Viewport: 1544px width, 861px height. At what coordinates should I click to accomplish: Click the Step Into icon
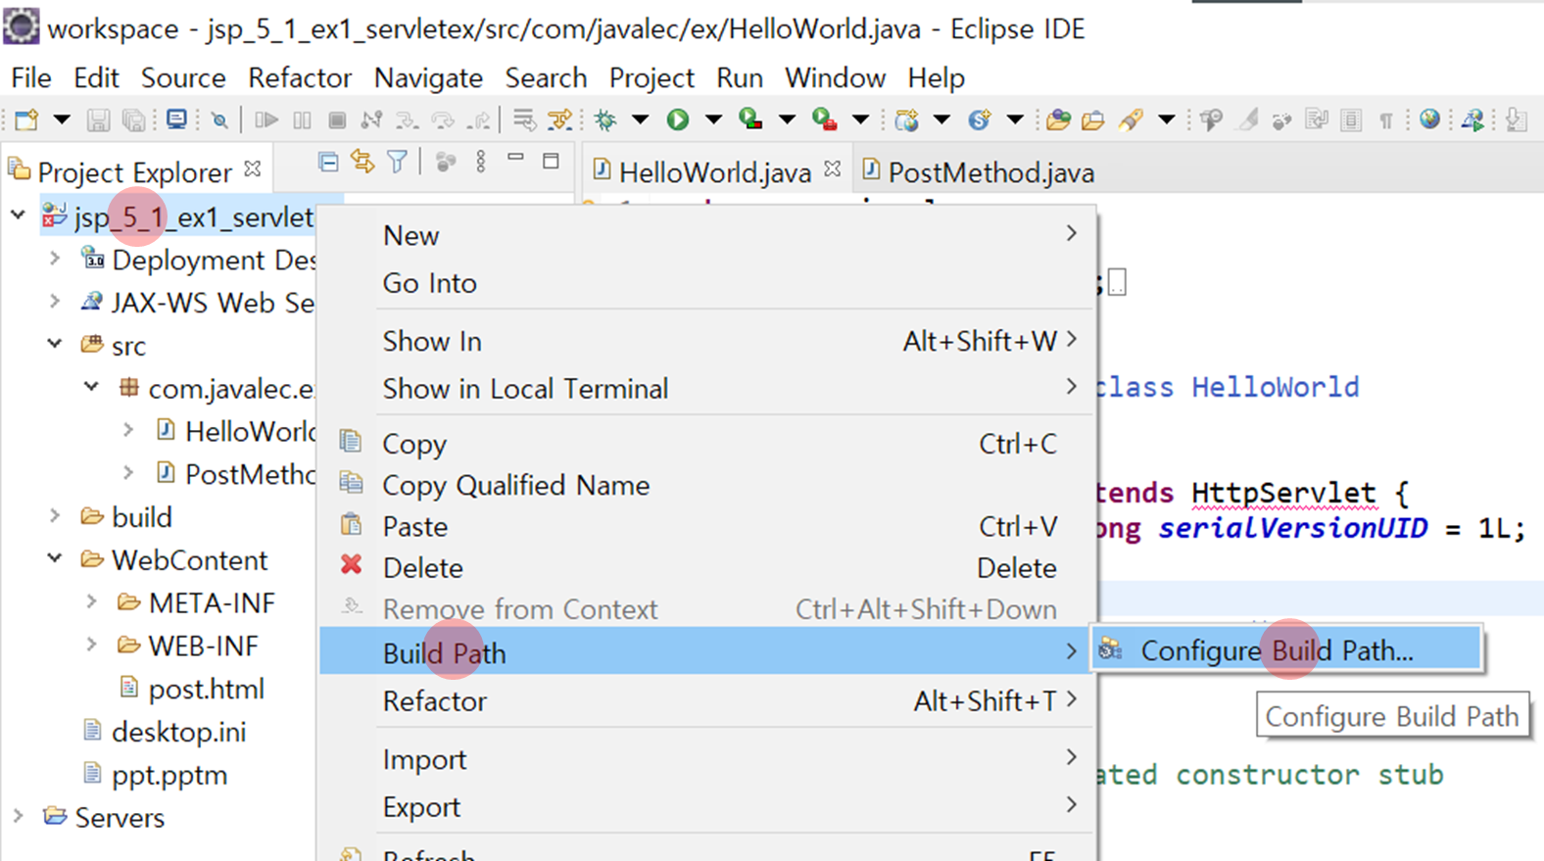coord(407,120)
